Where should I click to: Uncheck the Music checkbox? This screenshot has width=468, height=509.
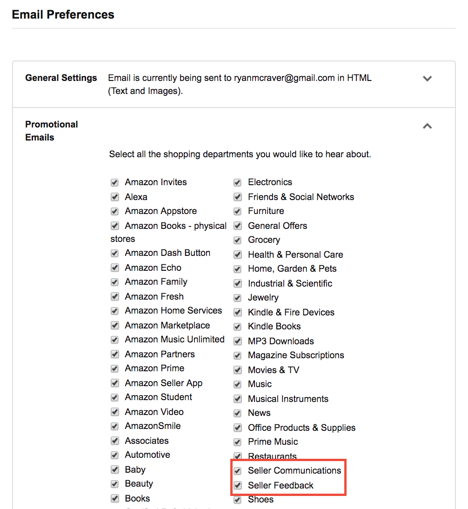(238, 384)
